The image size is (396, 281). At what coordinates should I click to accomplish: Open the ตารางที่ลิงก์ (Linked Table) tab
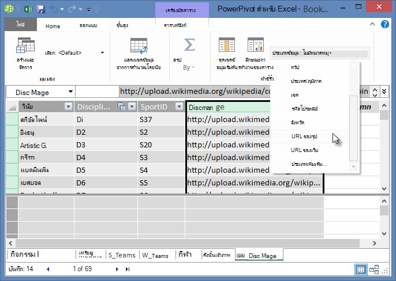click(175, 25)
